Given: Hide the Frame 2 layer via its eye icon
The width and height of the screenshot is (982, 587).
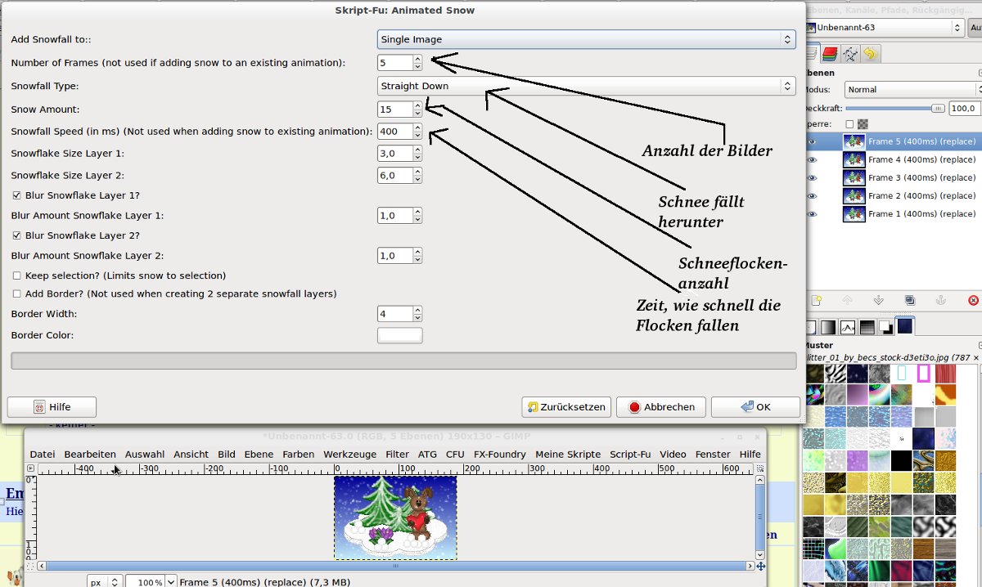Looking at the screenshot, I should point(813,195).
